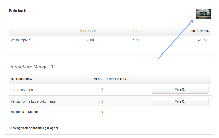Open the Fahrkarte product image thumbnail
Image resolution: width=219 pixels, height=138 pixels.
click(x=203, y=14)
